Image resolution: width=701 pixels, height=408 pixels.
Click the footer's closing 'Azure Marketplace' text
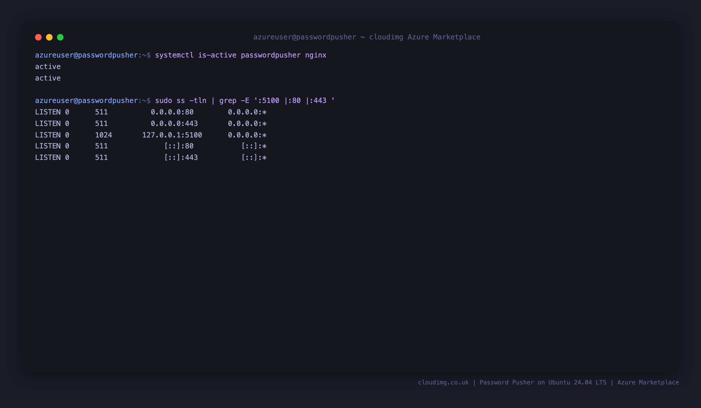[648, 383]
